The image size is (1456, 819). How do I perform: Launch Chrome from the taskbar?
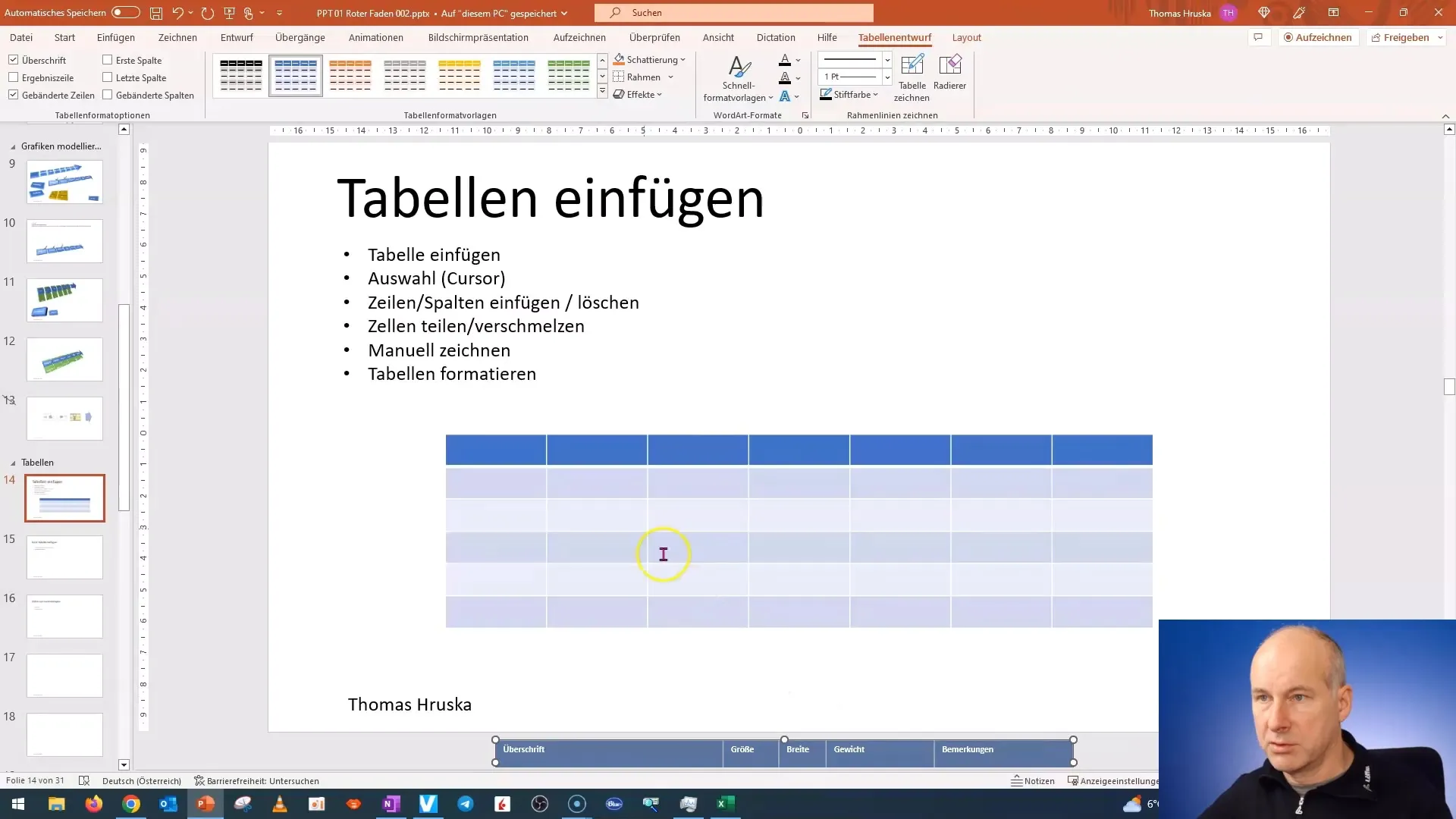131,804
